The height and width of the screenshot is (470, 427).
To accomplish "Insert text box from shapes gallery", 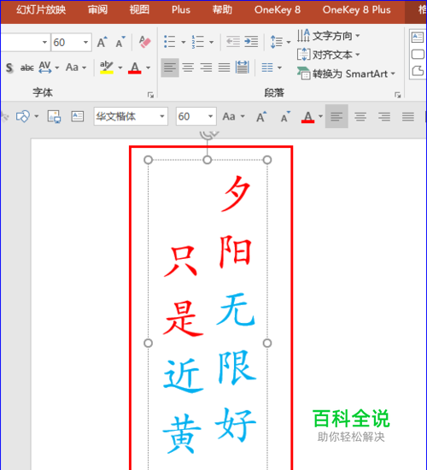I will pyautogui.click(x=418, y=38).
